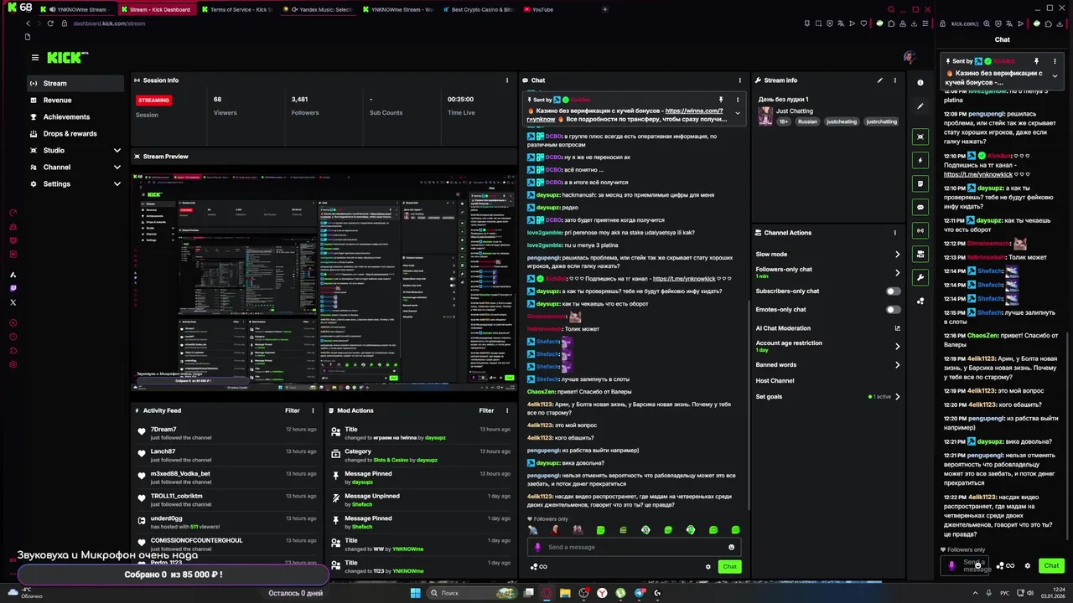Open the Stream info three-dot menu
The image size is (1073, 603).
[x=894, y=80]
